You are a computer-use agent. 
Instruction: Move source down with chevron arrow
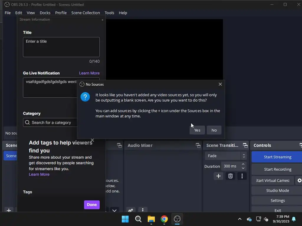tap(114, 210)
